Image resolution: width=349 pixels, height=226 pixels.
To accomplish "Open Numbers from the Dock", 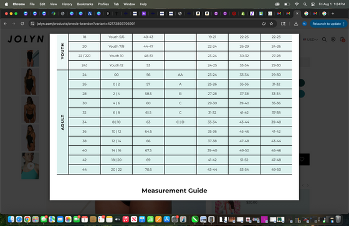I will pos(150,219).
